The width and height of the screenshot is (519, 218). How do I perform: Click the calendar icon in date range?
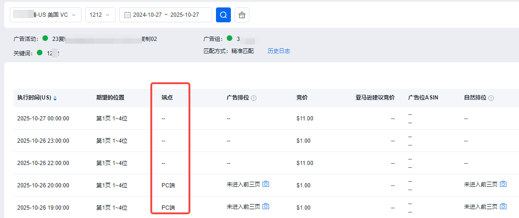(x=128, y=15)
